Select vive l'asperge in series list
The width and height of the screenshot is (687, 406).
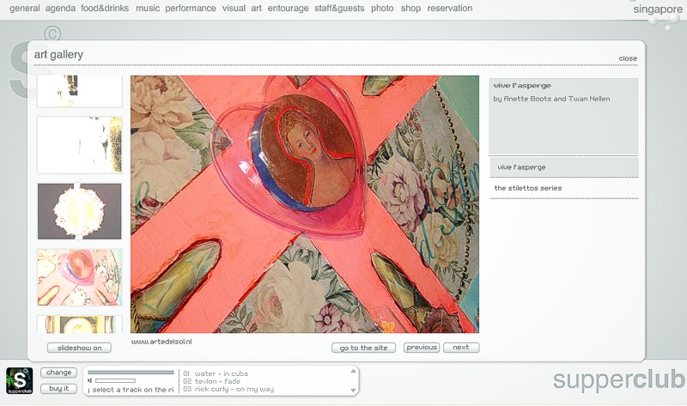click(x=563, y=167)
